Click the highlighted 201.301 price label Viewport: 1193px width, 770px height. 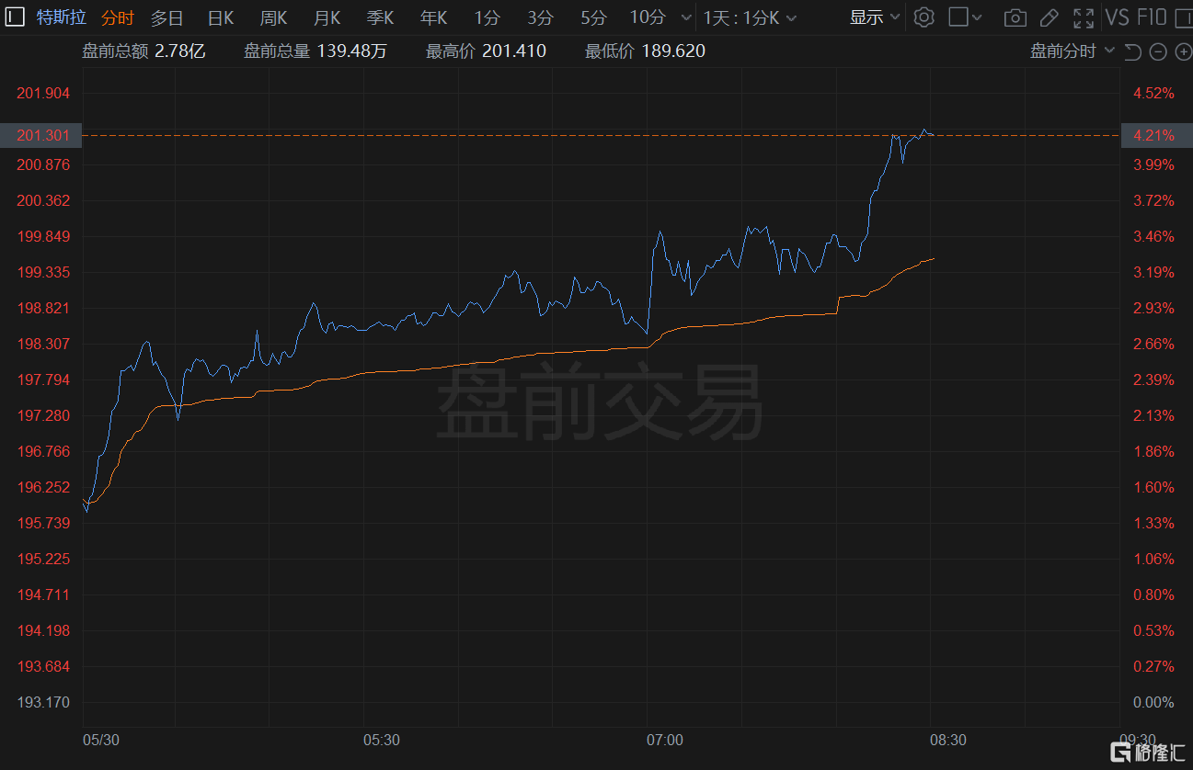(x=40, y=135)
